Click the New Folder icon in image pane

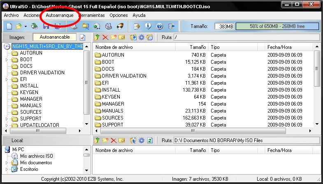click(x=114, y=37)
